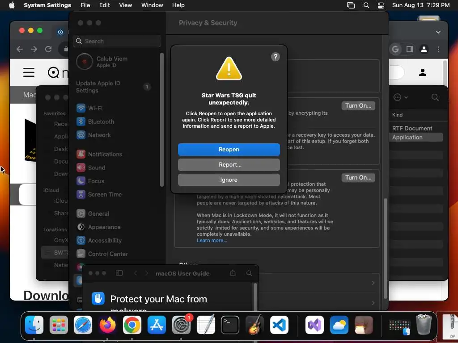Open the View menu
Screen dimensions: 458x343
[125, 5]
